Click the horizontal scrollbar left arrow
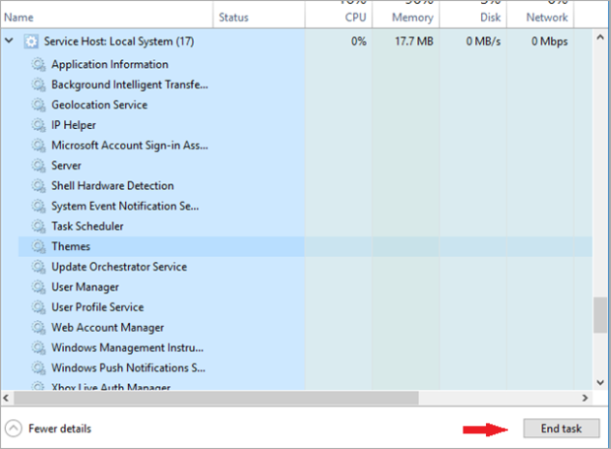Screen dimensions: 611x449 6,398
